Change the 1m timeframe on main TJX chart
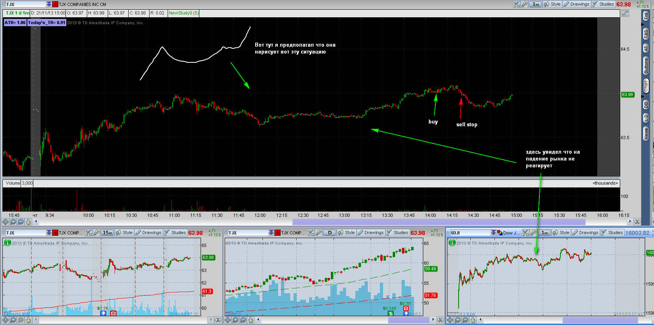The image size is (654, 325). click(535, 4)
